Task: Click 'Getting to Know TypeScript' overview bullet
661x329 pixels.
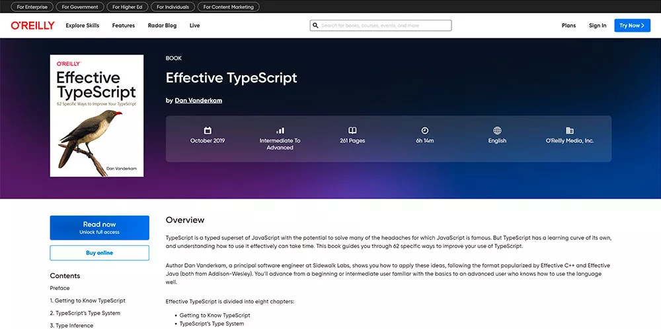Action: (x=215, y=315)
